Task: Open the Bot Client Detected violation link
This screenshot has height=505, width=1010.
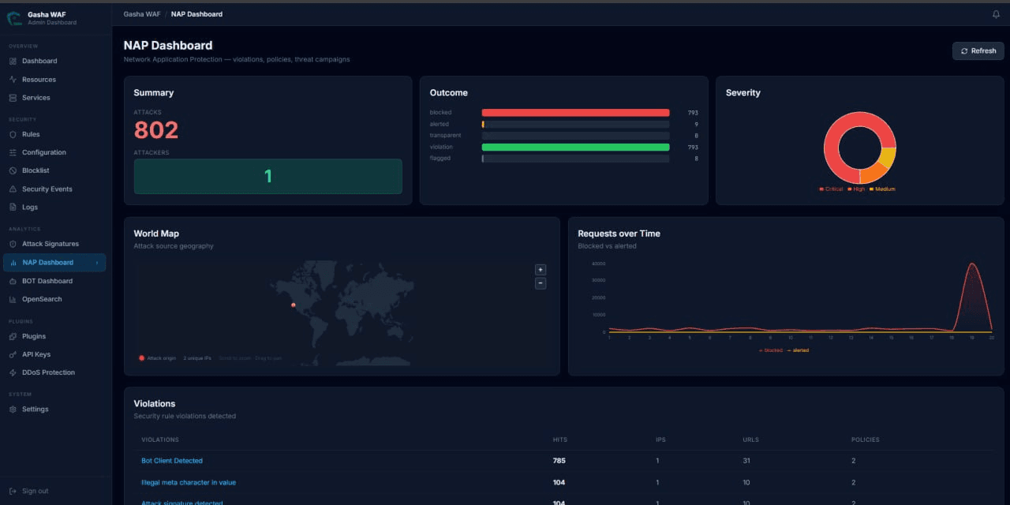Action: pyautogui.click(x=172, y=460)
